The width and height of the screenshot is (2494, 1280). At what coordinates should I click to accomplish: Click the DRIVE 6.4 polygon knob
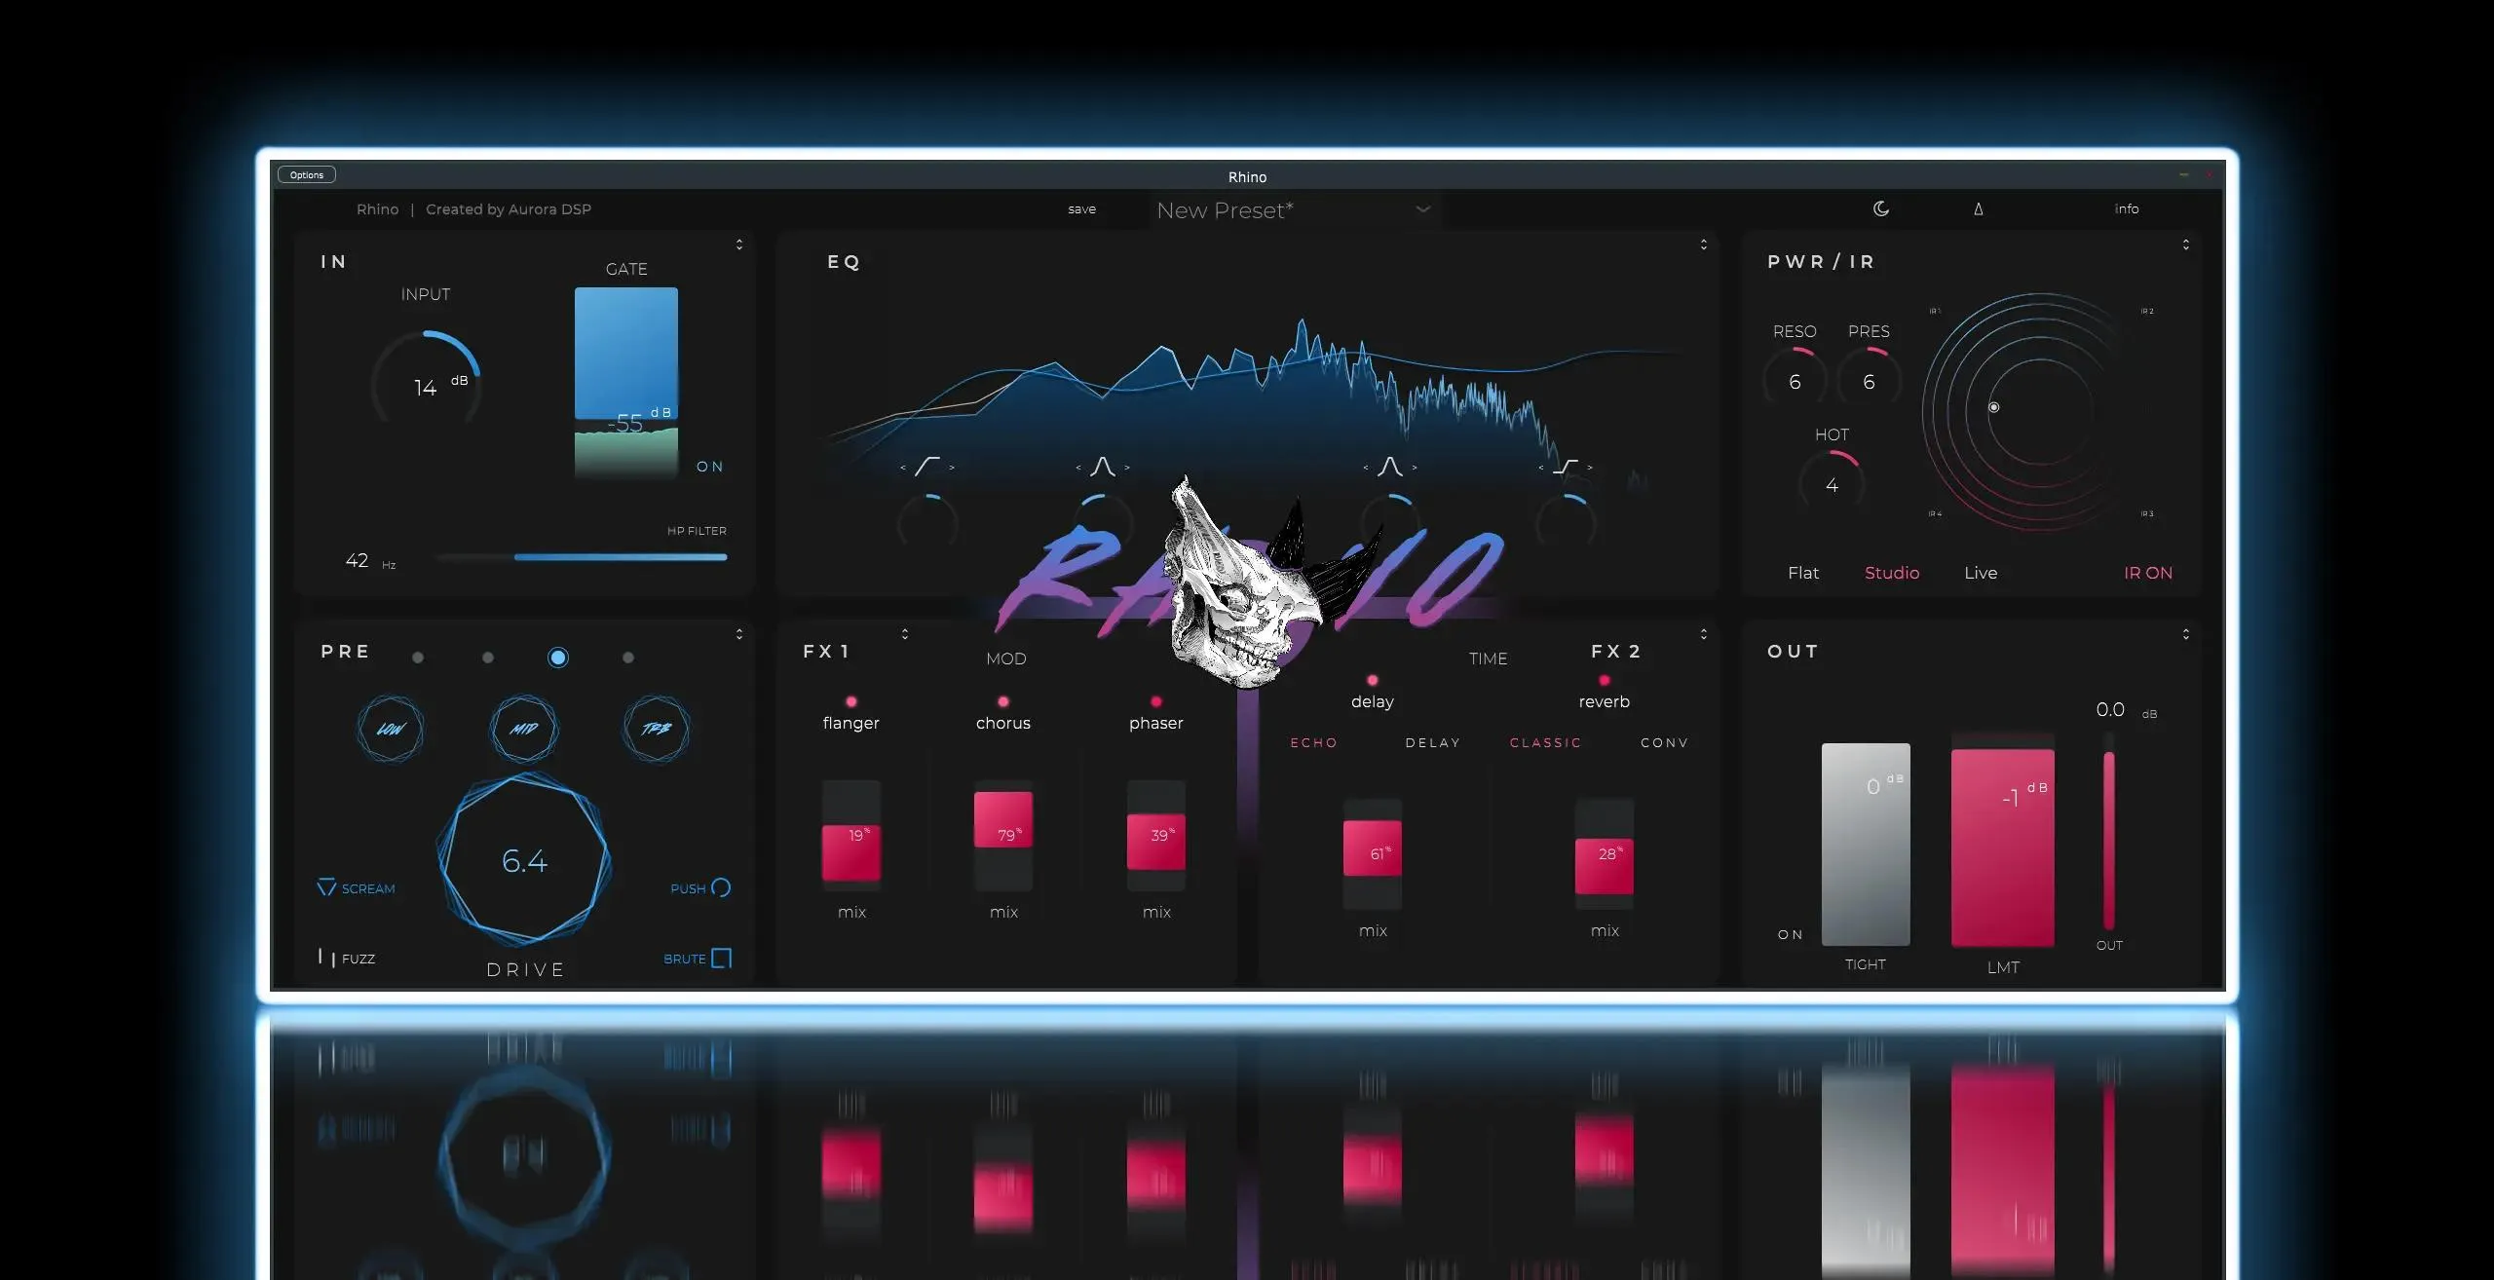(x=524, y=860)
